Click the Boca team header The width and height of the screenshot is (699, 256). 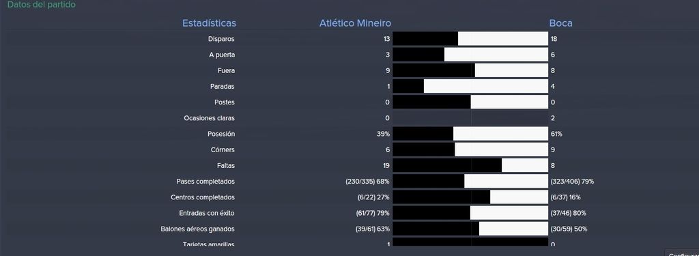tap(561, 23)
